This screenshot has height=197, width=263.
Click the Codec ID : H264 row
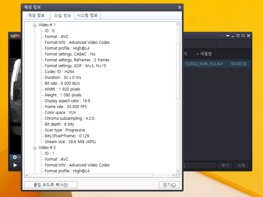[x=54, y=72]
